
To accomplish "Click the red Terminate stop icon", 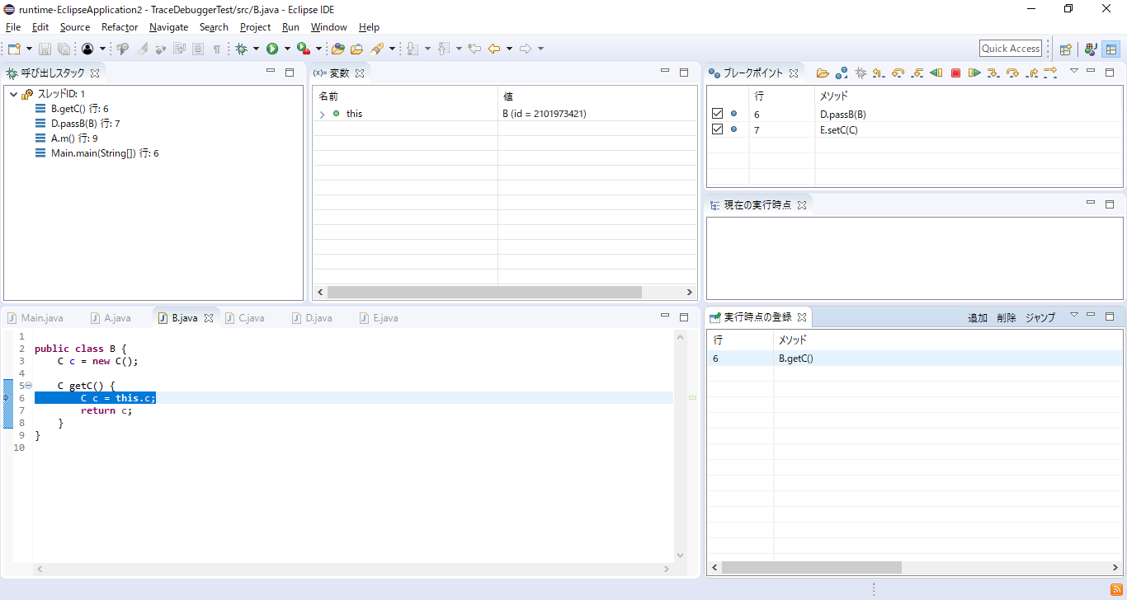I will 955,73.
